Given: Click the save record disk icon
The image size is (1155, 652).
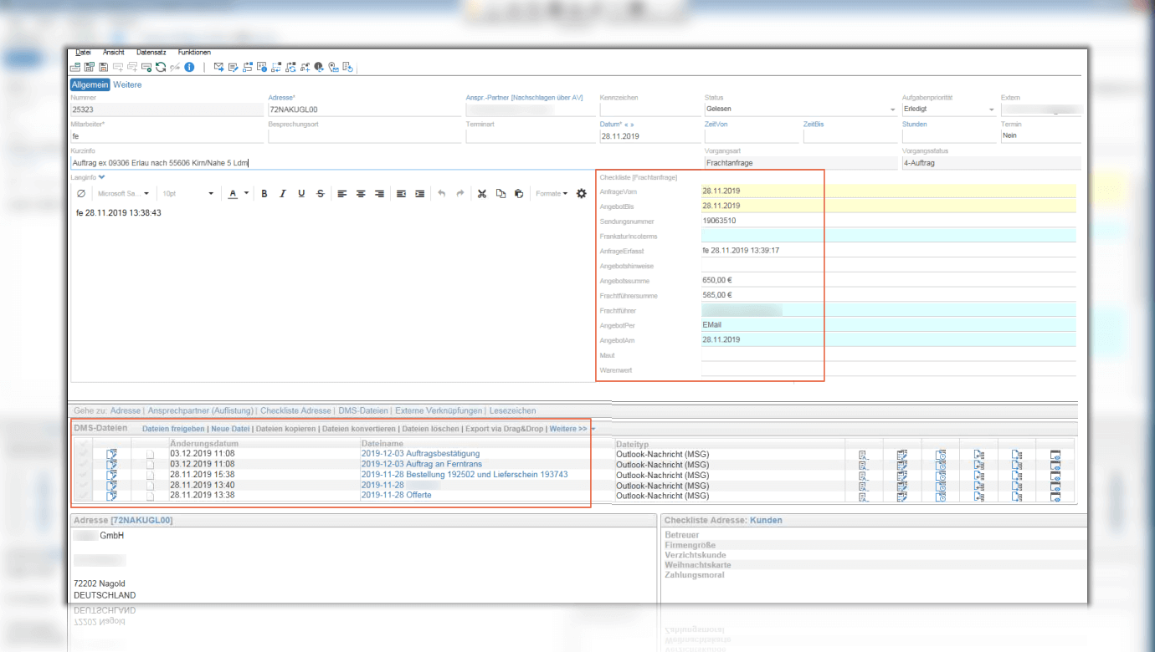Looking at the screenshot, I should pos(104,67).
